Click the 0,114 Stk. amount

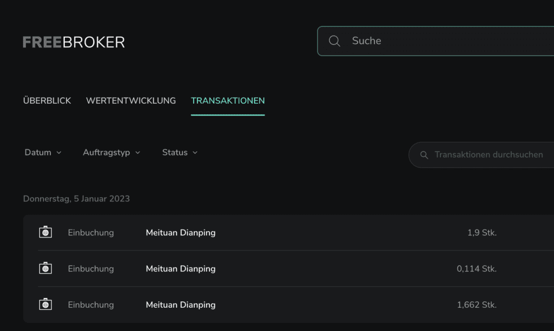pyautogui.click(x=477, y=268)
